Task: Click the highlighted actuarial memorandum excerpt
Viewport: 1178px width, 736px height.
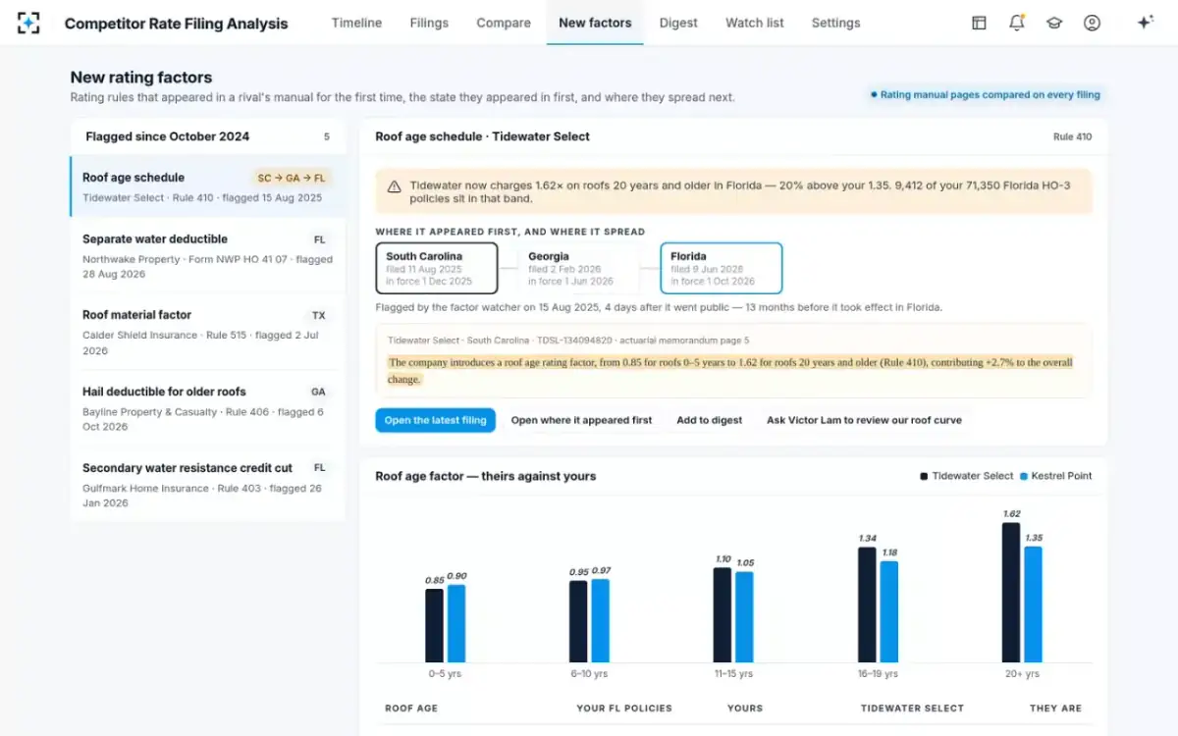Action: click(x=730, y=370)
